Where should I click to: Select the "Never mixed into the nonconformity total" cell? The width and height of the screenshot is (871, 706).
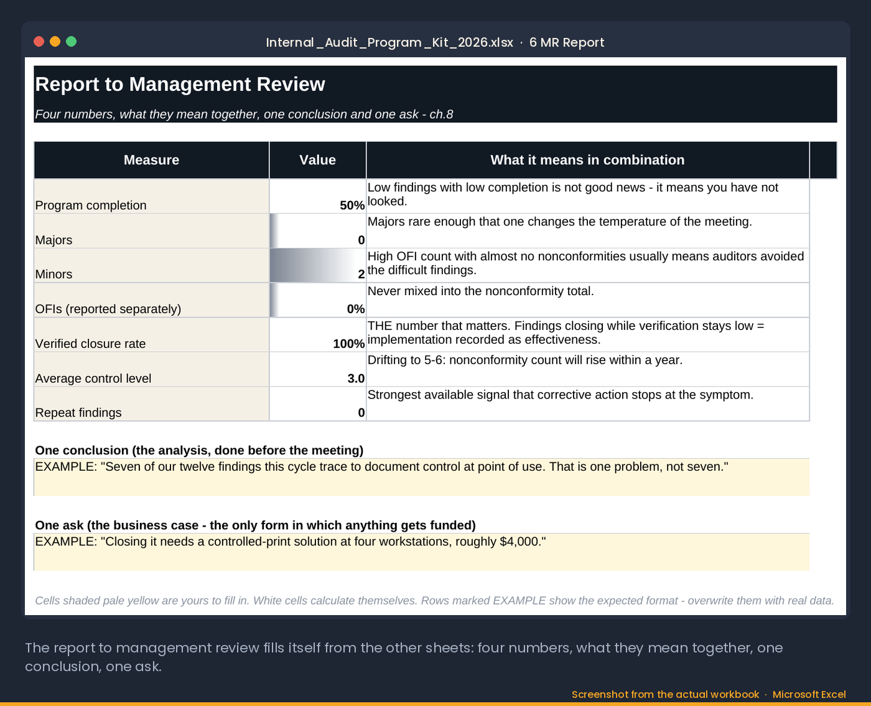click(x=587, y=300)
